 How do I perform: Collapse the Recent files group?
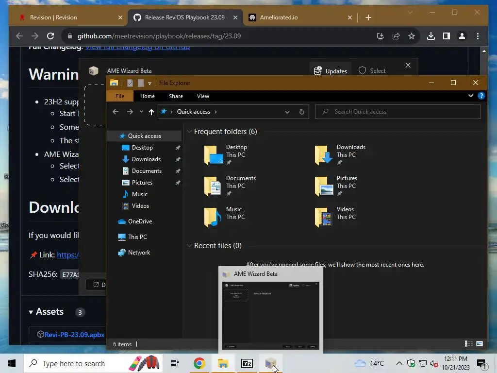189,245
